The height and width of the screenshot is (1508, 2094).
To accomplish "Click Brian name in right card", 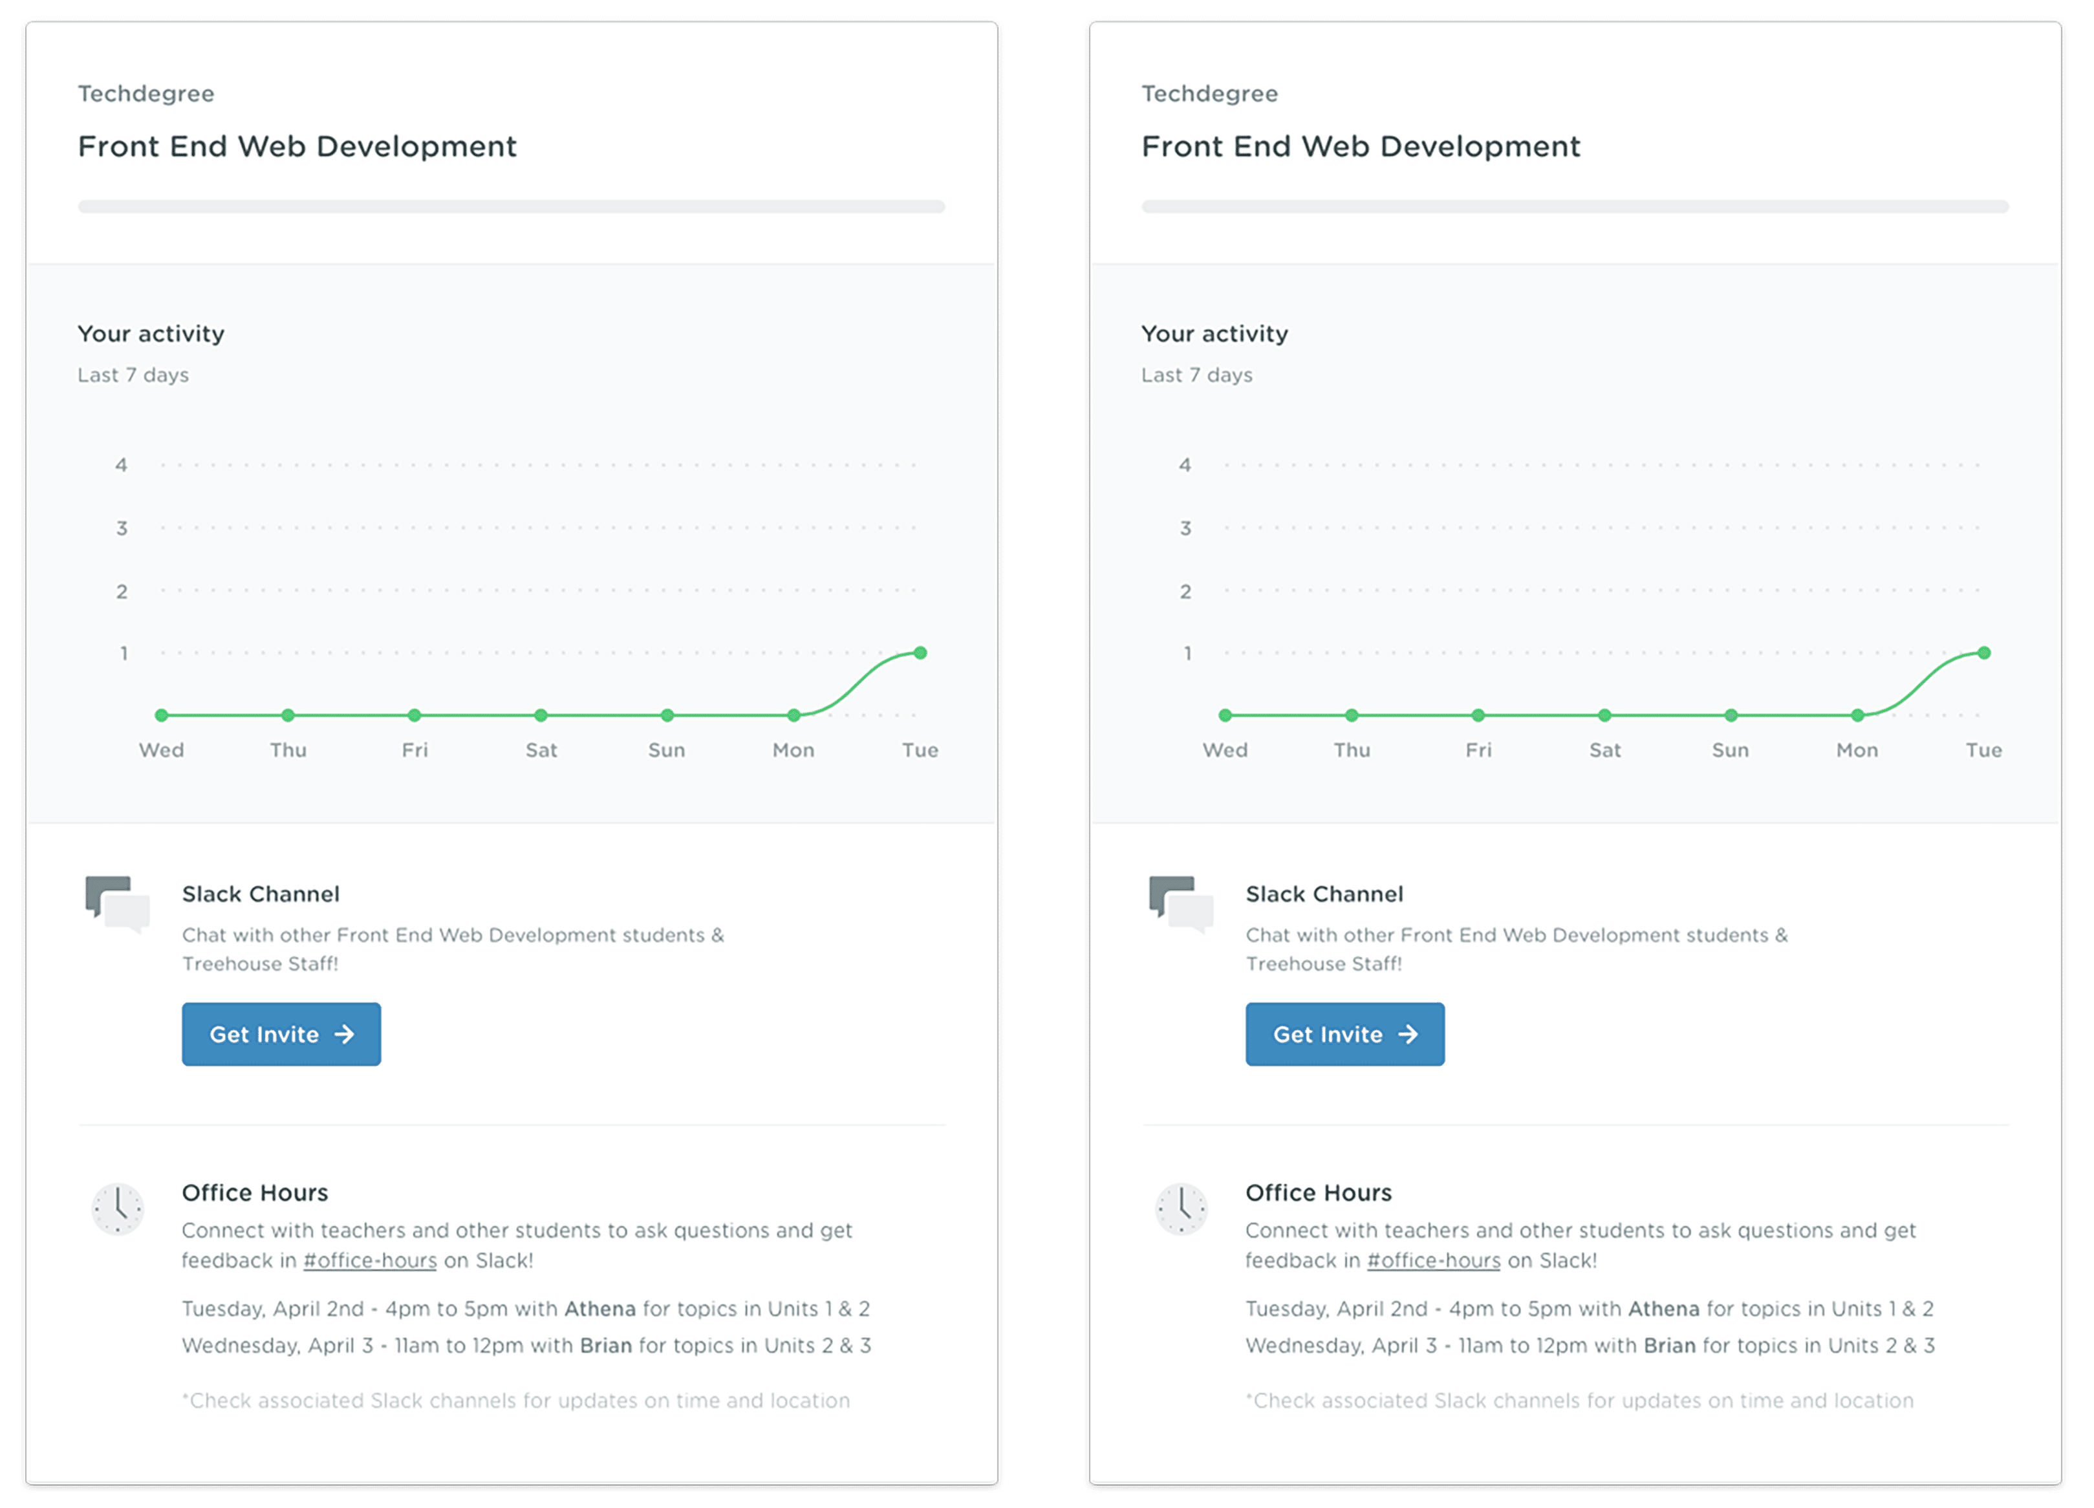I will pyautogui.click(x=1669, y=1344).
